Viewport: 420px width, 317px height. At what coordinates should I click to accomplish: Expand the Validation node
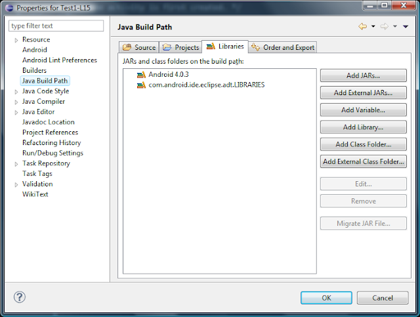pos(16,184)
